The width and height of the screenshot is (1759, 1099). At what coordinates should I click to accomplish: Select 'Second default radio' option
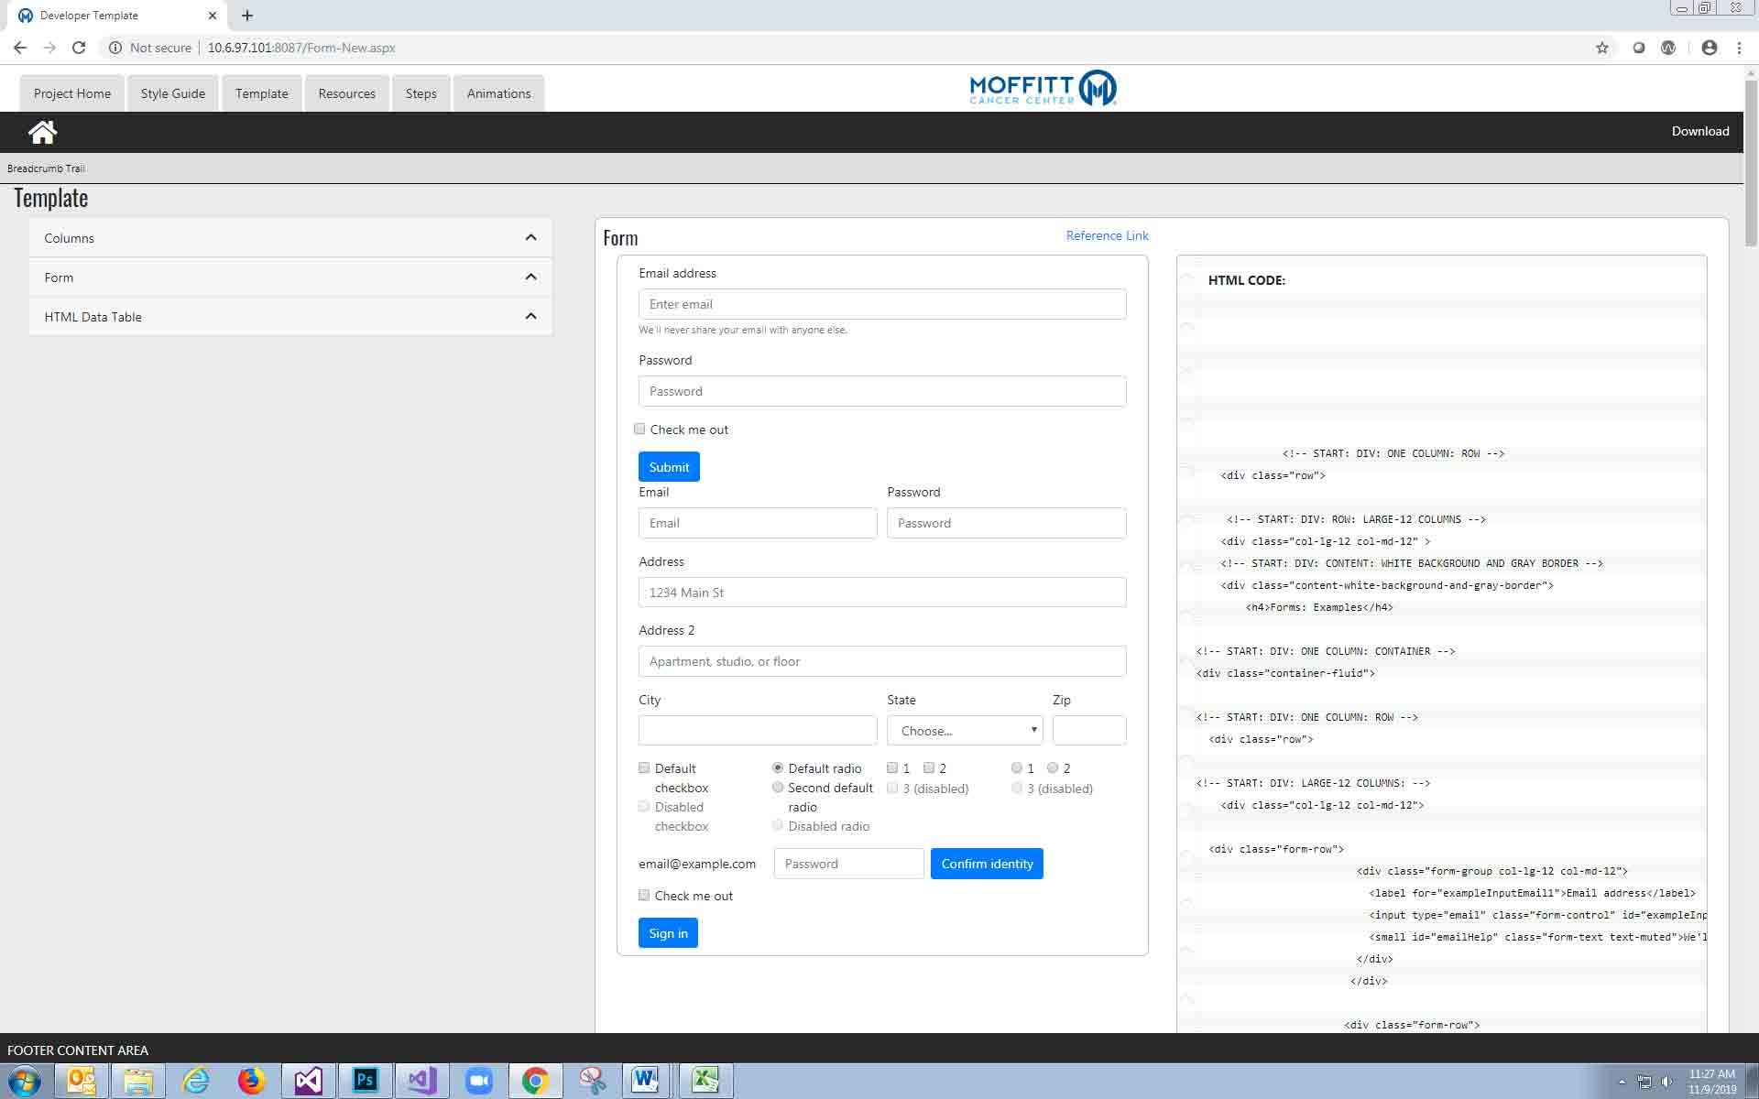coord(778,788)
